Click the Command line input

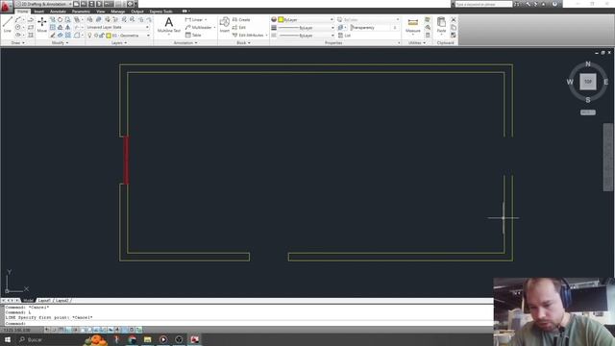point(249,324)
